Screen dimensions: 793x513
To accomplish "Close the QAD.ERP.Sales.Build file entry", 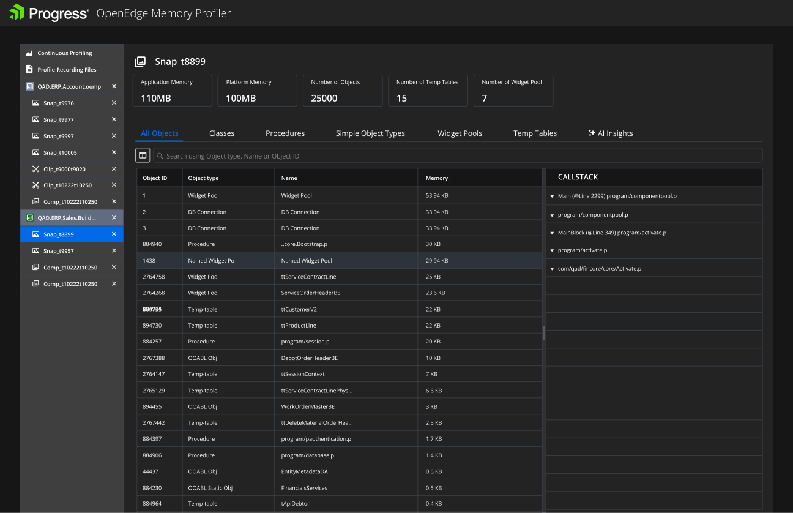I will (114, 217).
